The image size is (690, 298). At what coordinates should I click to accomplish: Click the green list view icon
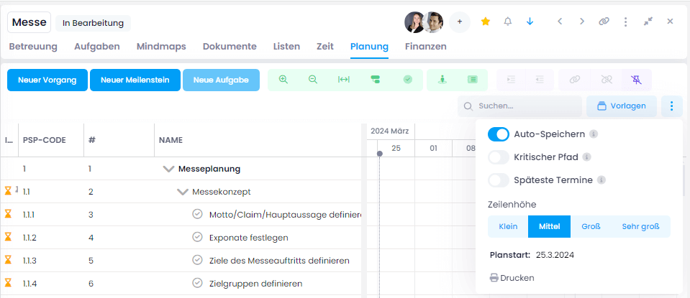pyautogui.click(x=472, y=80)
